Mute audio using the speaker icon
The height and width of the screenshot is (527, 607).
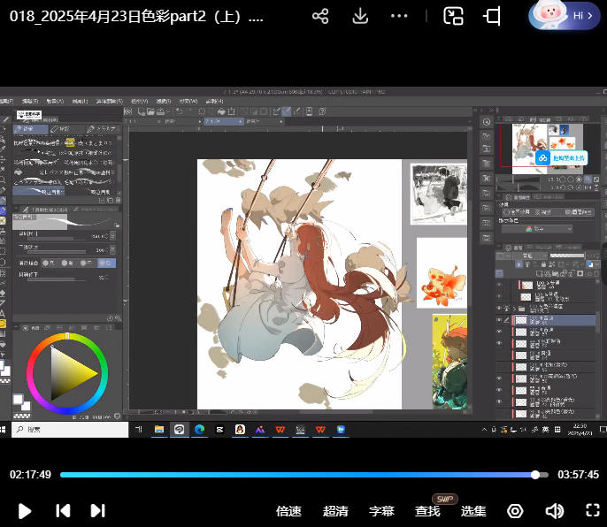(x=555, y=511)
